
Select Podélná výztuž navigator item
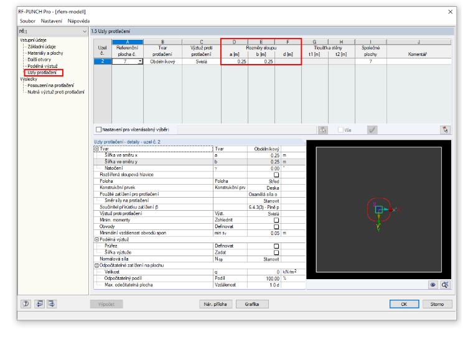pyautogui.click(x=42, y=66)
